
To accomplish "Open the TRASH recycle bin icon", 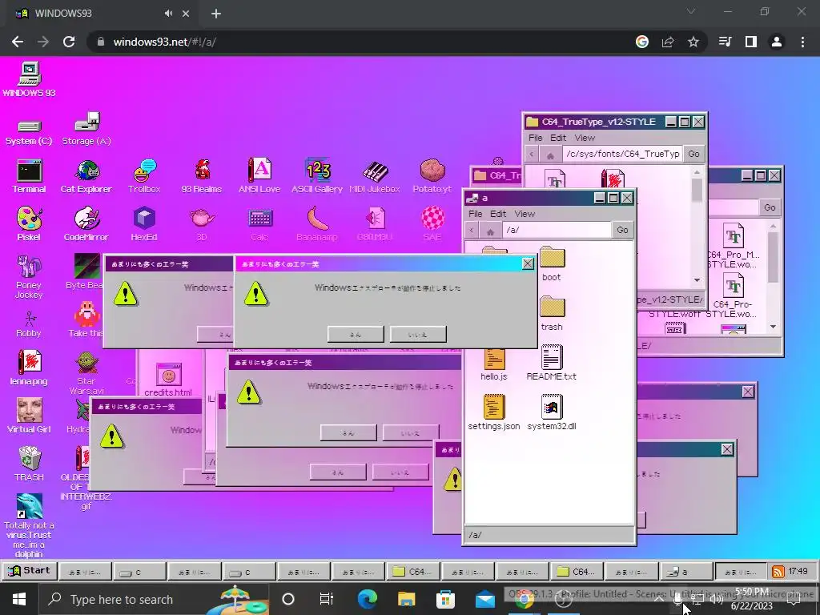I will click(30, 464).
